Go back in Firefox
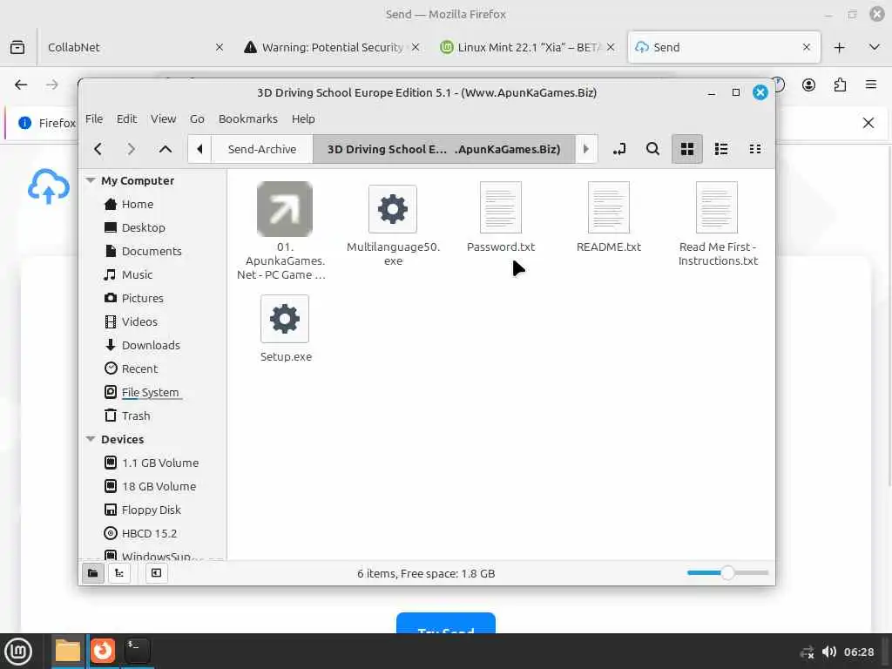 [21, 84]
